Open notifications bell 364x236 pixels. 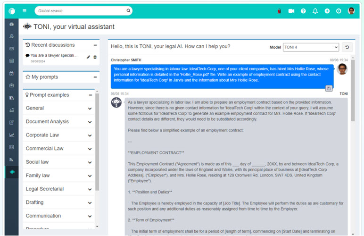315,11
